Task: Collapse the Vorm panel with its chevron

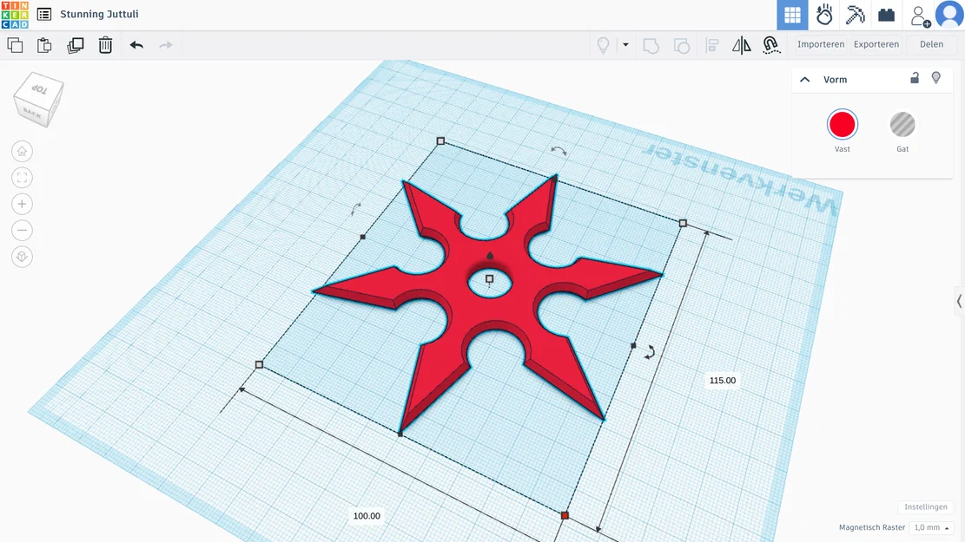Action: point(804,79)
